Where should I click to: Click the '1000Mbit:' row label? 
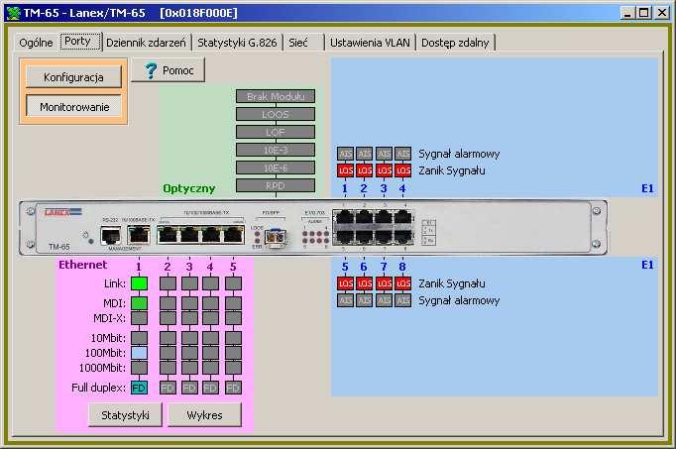pyautogui.click(x=103, y=368)
